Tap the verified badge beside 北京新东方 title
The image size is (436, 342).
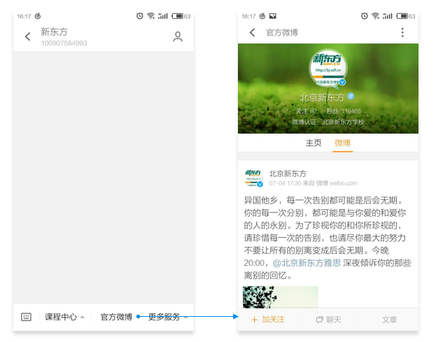pyautogui.click(x=351, y=97)
